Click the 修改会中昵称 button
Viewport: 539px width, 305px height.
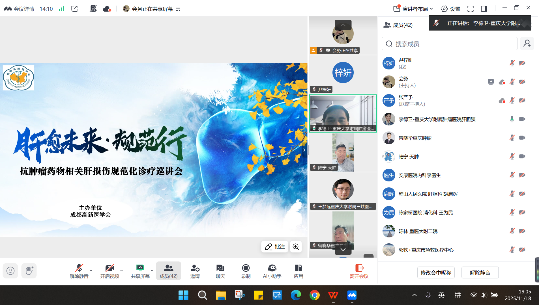(x=436, y=272)
